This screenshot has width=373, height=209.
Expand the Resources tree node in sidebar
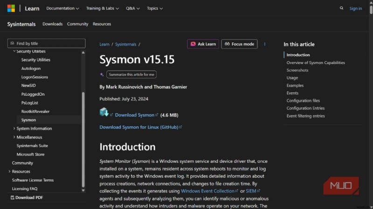(x=9, y=171)
